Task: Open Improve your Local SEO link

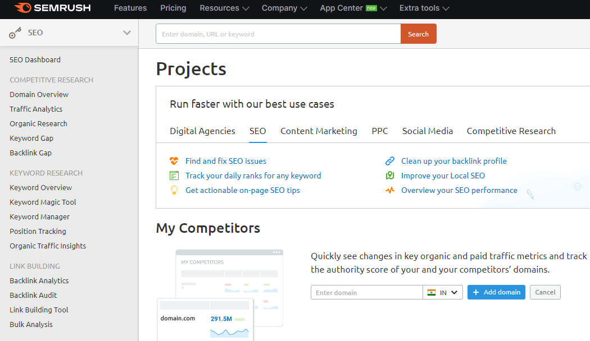Action: point(443,176)
